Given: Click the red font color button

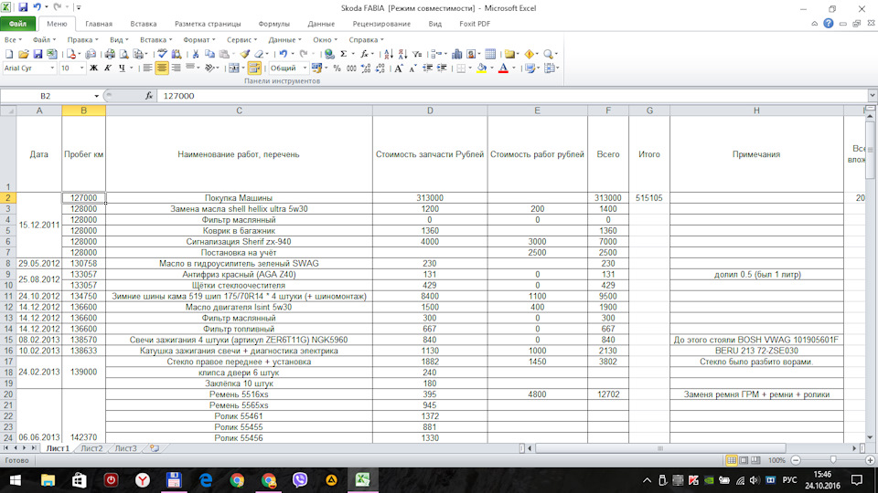Looking at the screenshot, I should tap(502, 68).
